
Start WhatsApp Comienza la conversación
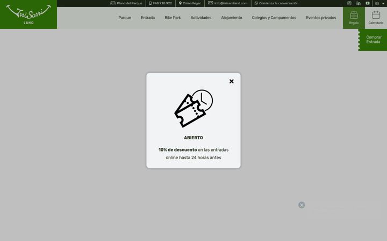pos(276,3)
